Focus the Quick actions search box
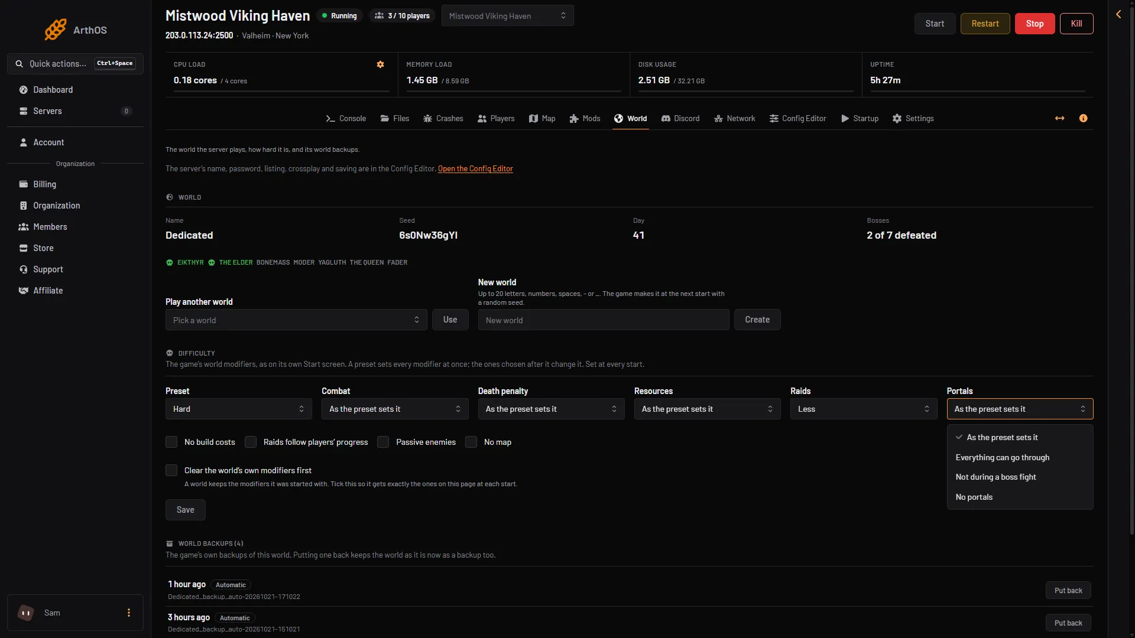 [x=75, y=64]
